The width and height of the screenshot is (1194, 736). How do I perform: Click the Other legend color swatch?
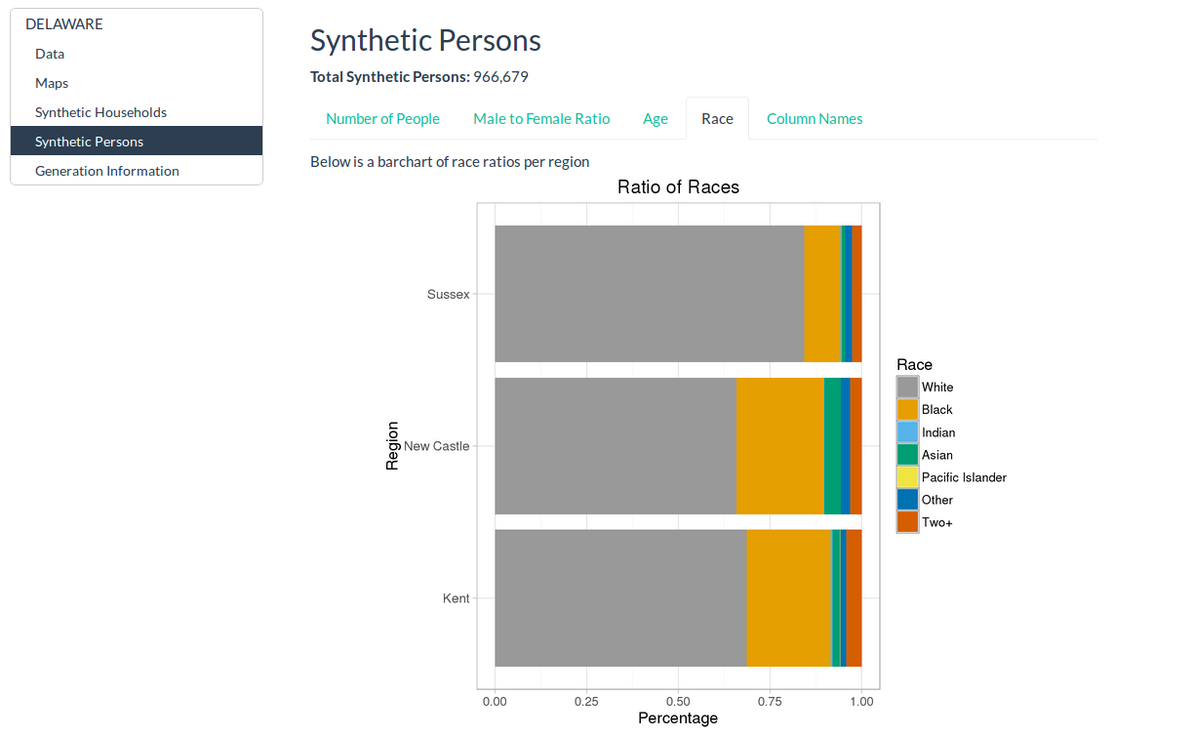click(907, 500)
